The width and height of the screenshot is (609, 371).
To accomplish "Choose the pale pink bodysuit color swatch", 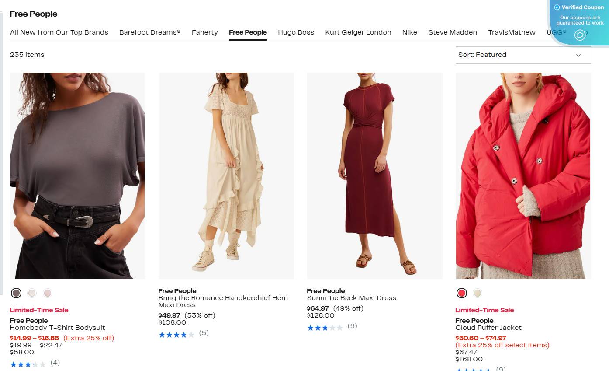I will tap(48, 293).
